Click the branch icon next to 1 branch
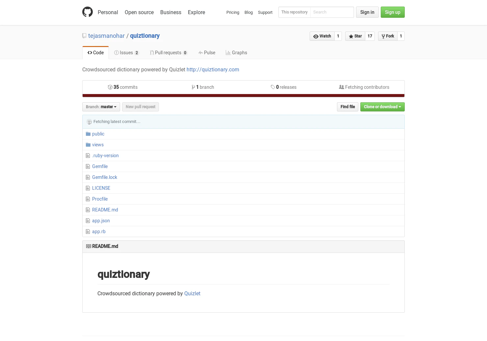Screen dimensions: 487x341 point(193,87)
